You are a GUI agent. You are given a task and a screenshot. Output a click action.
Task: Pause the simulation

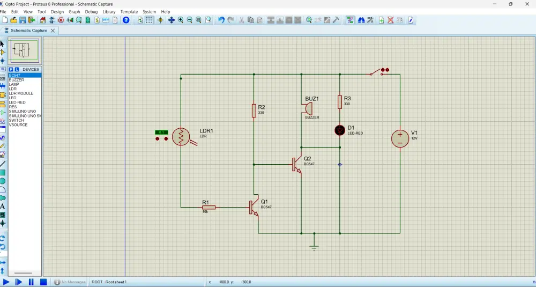coord(31,282)
